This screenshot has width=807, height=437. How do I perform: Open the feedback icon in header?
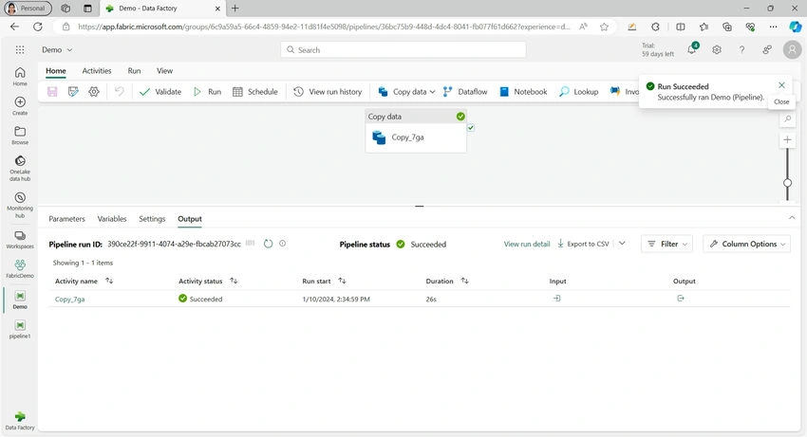pyautogui.click(x=767, y=50)
